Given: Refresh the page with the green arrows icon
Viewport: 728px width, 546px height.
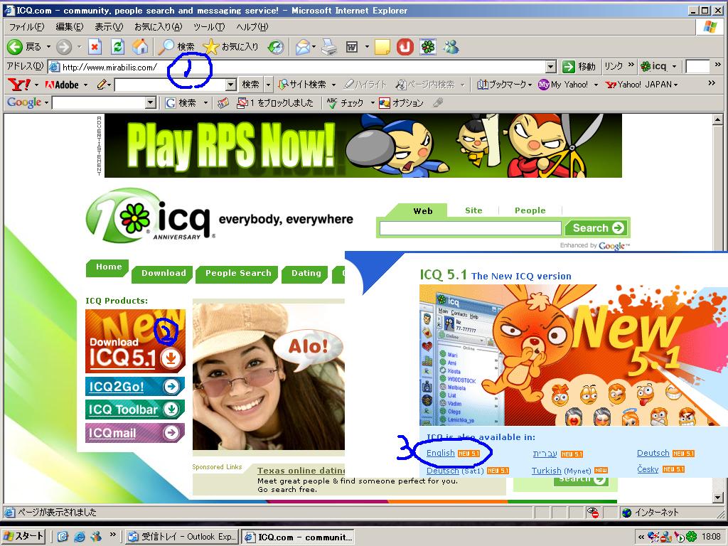Looking at the screenshot, I should [117, 46].
